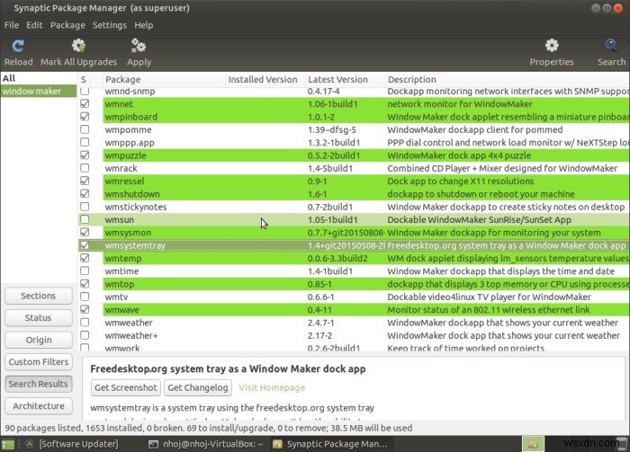Toggle the wmwave package checkbox
Image resolution: width=630 pixels, height=452 pixels.
pyautogui.click(x=85, y=310)
